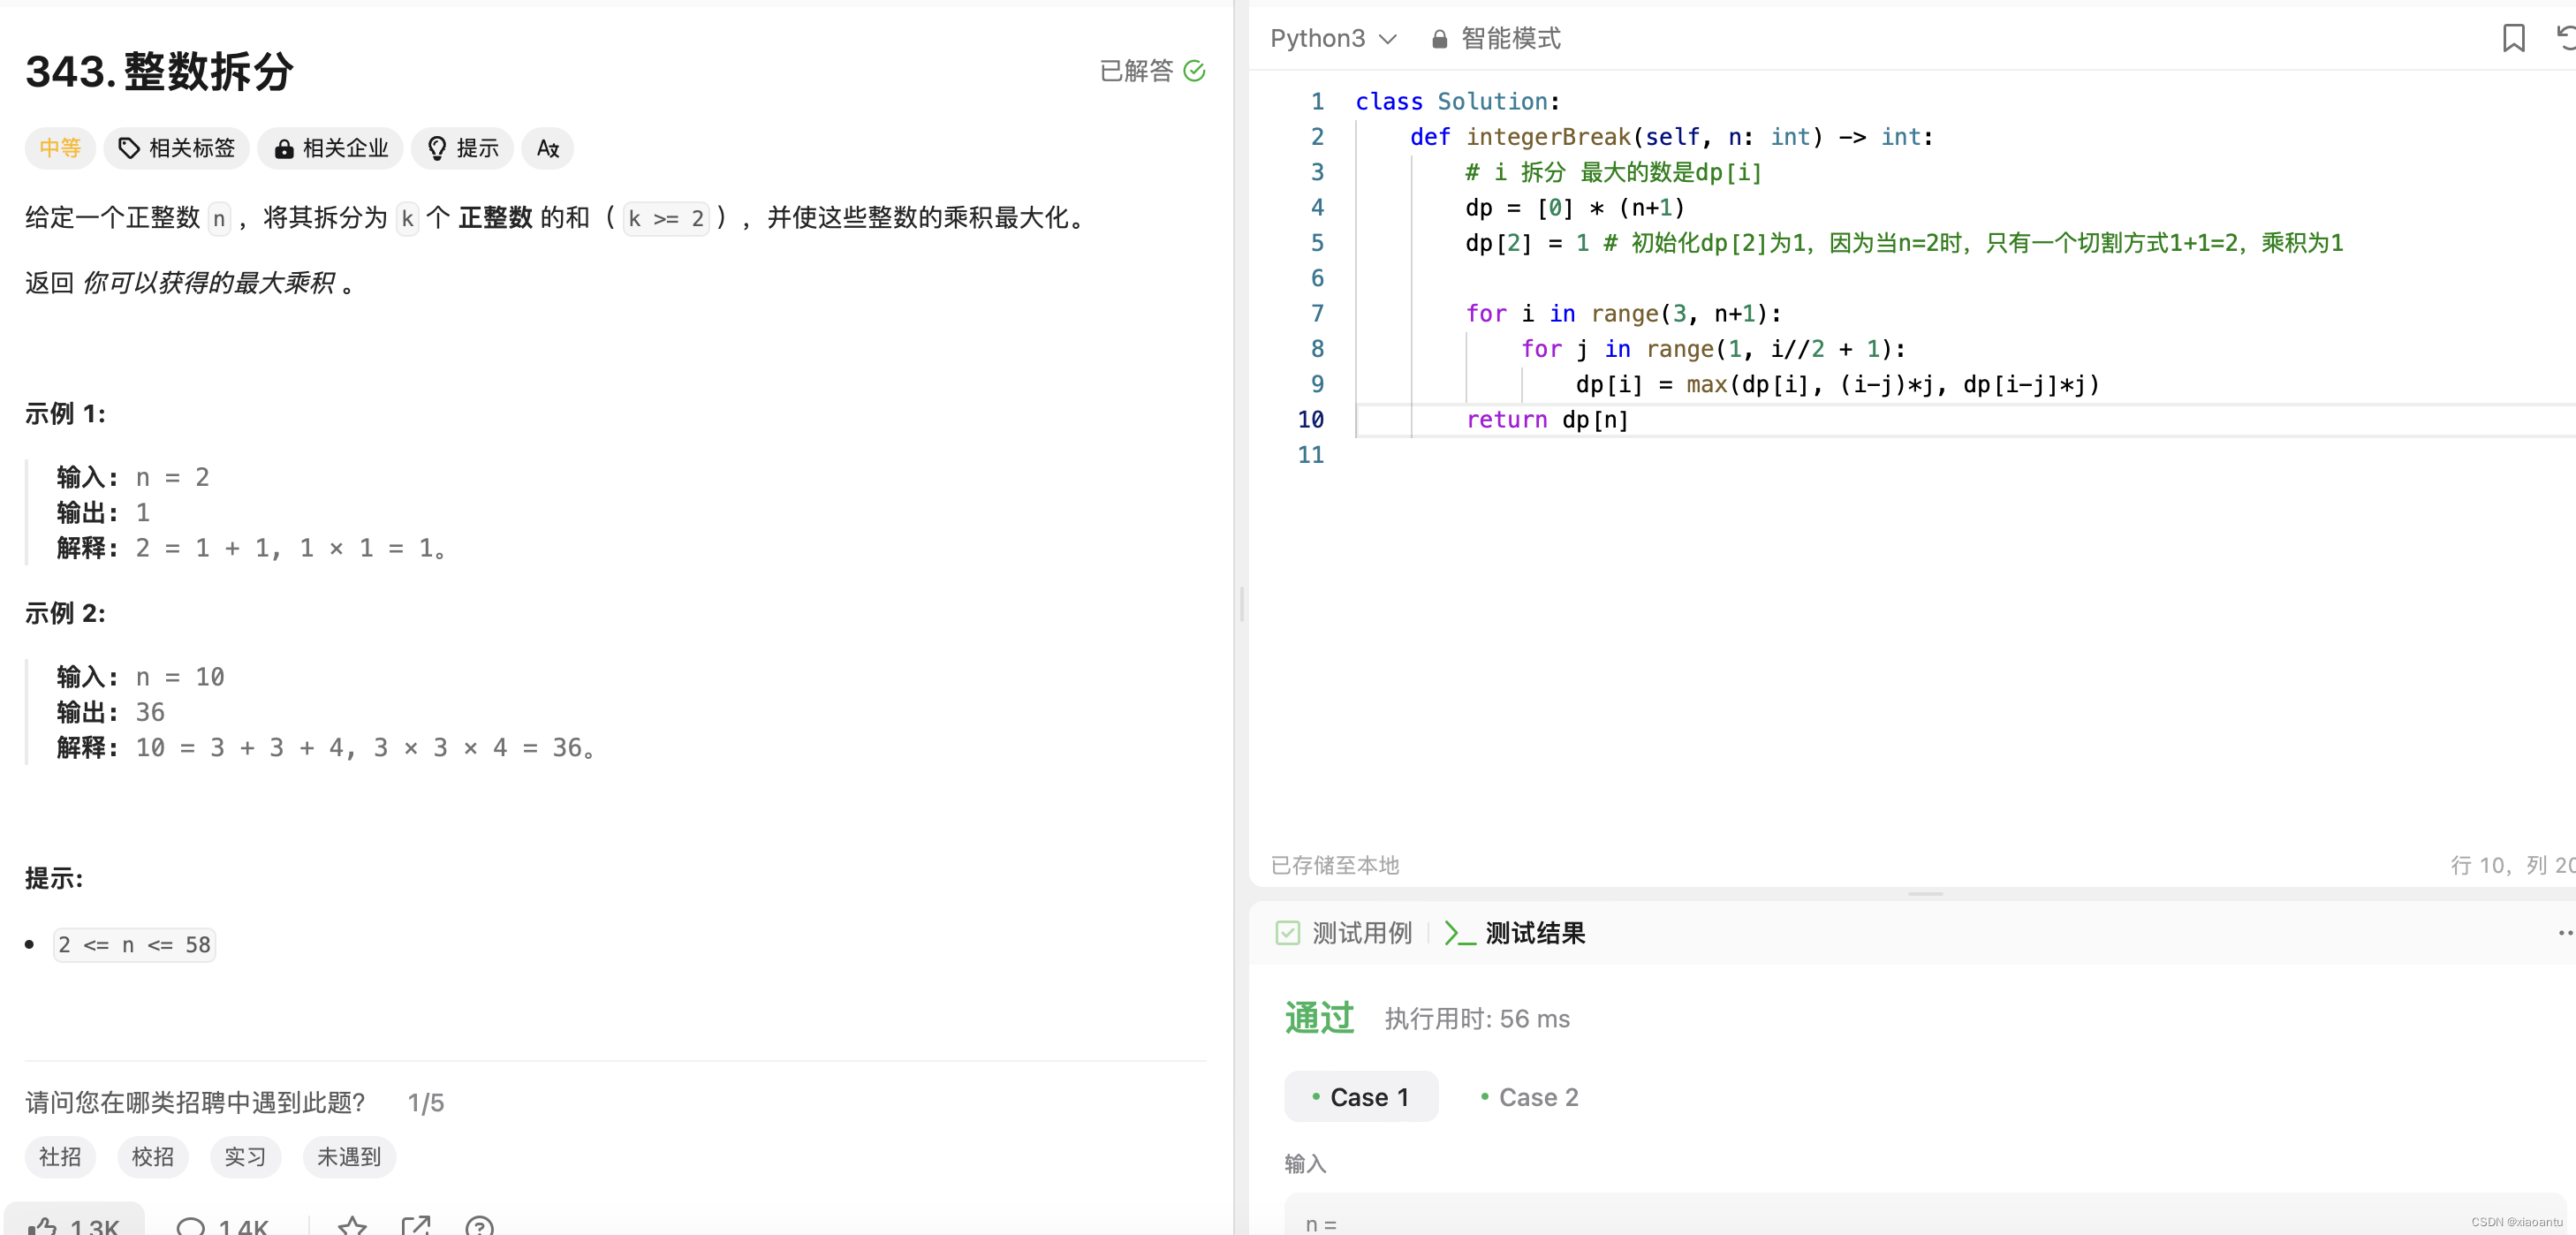Viewport: 2576px width, 1235px height.
Task: Click the terminal prompt icon beside 测试结果
Action: click(x=1460, y=933)
